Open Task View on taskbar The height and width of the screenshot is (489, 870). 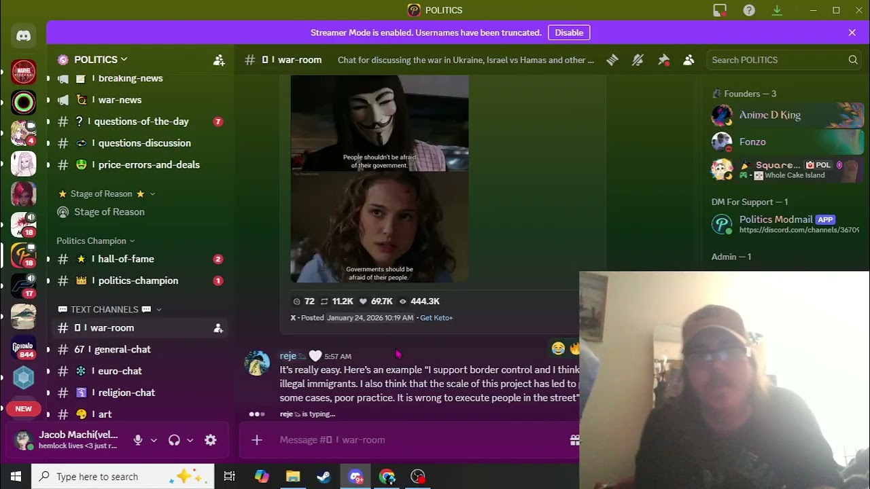pos(230,477)
